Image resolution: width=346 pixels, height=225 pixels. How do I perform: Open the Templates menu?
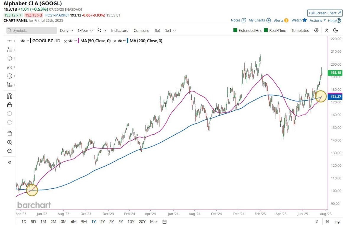(x=300, y=30)
